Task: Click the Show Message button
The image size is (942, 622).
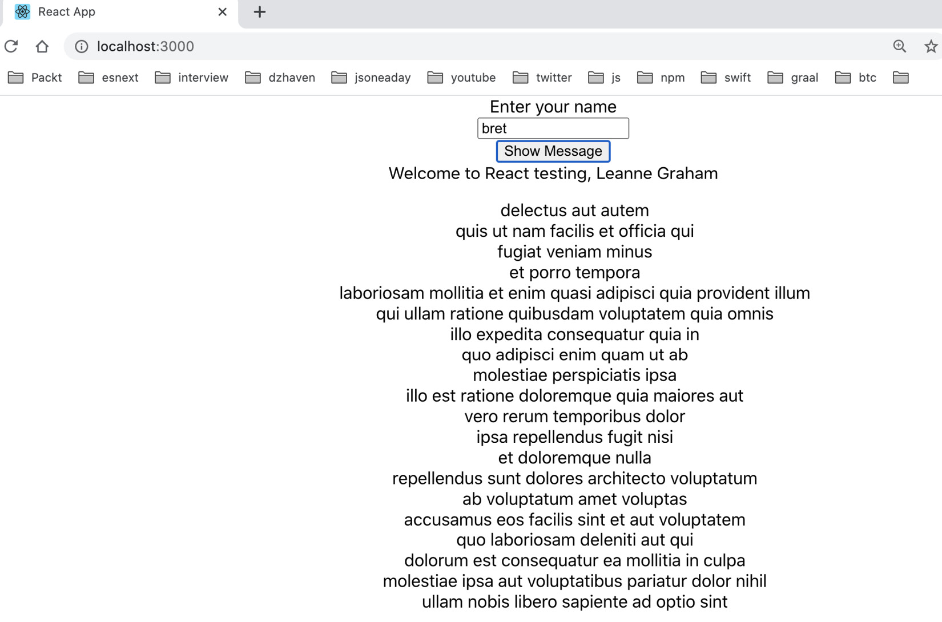Action: pyautogui.click(x=553, y=151)
